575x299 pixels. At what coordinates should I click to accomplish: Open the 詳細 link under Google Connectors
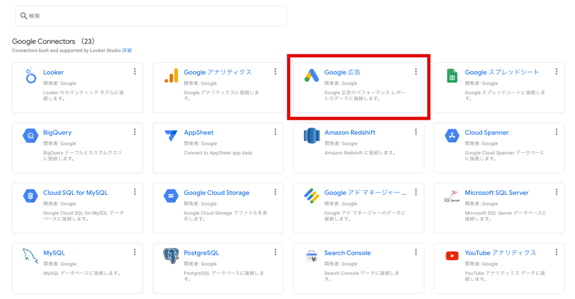coord(127,50)
